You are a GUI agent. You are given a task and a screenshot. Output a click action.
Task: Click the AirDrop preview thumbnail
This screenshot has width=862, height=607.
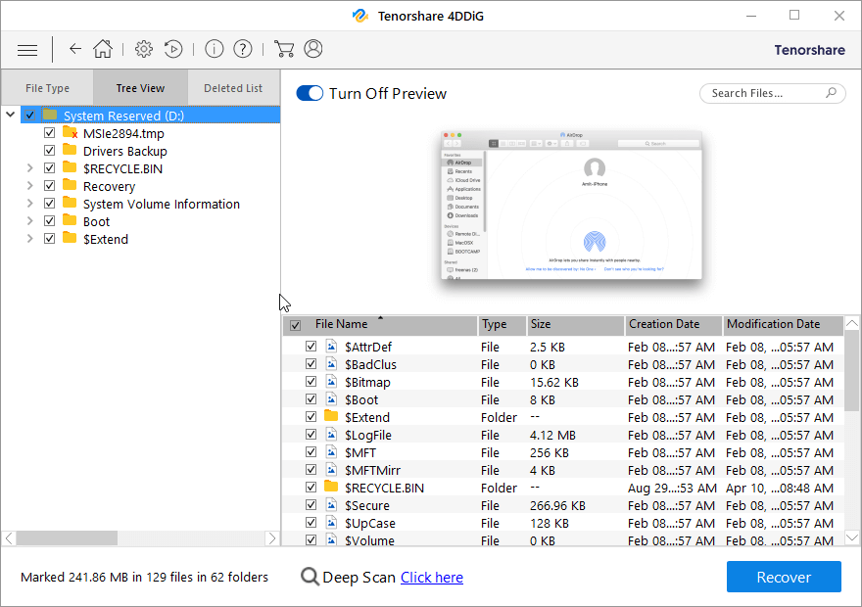coord(571,205)
